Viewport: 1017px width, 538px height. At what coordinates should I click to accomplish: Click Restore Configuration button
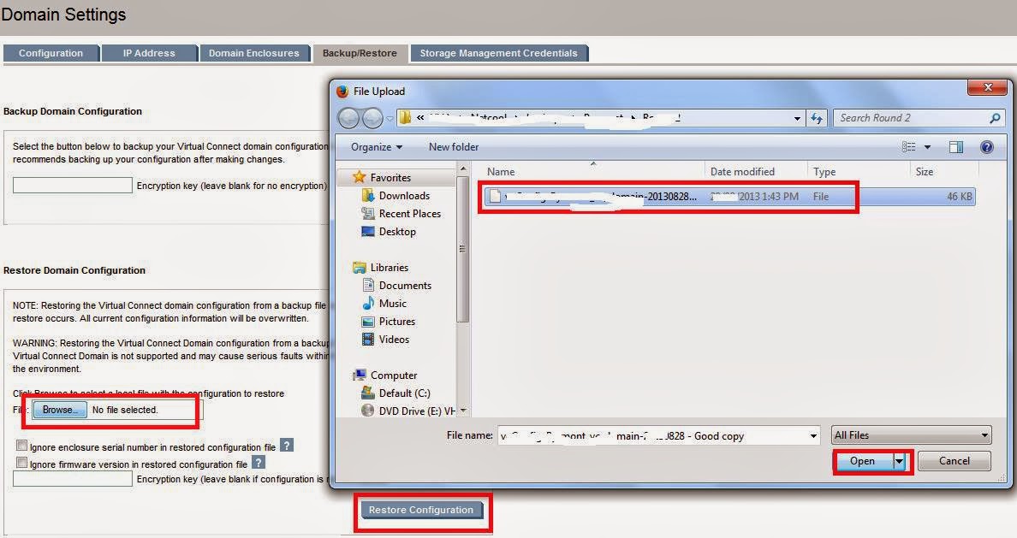point(421,510)
